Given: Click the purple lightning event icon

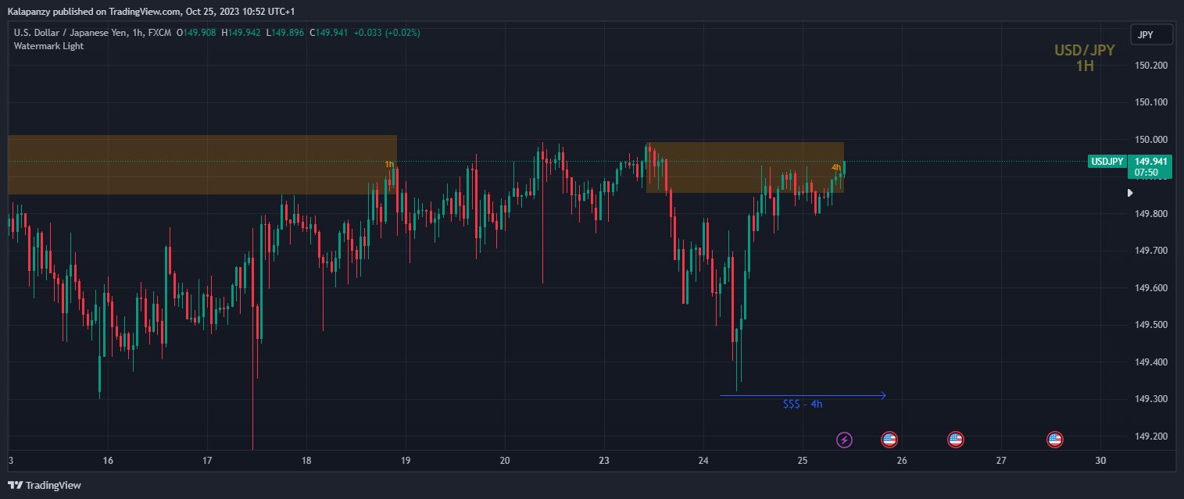Looking at the screenshot, I should tap(844, 440).
